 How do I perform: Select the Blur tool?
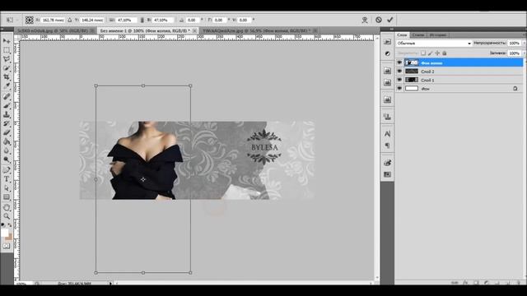[x=7, y=150]
